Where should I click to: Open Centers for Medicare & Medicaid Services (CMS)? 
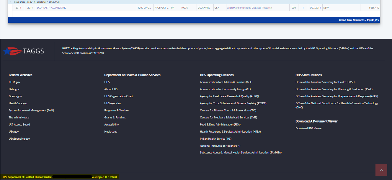[x=228, y=118]
